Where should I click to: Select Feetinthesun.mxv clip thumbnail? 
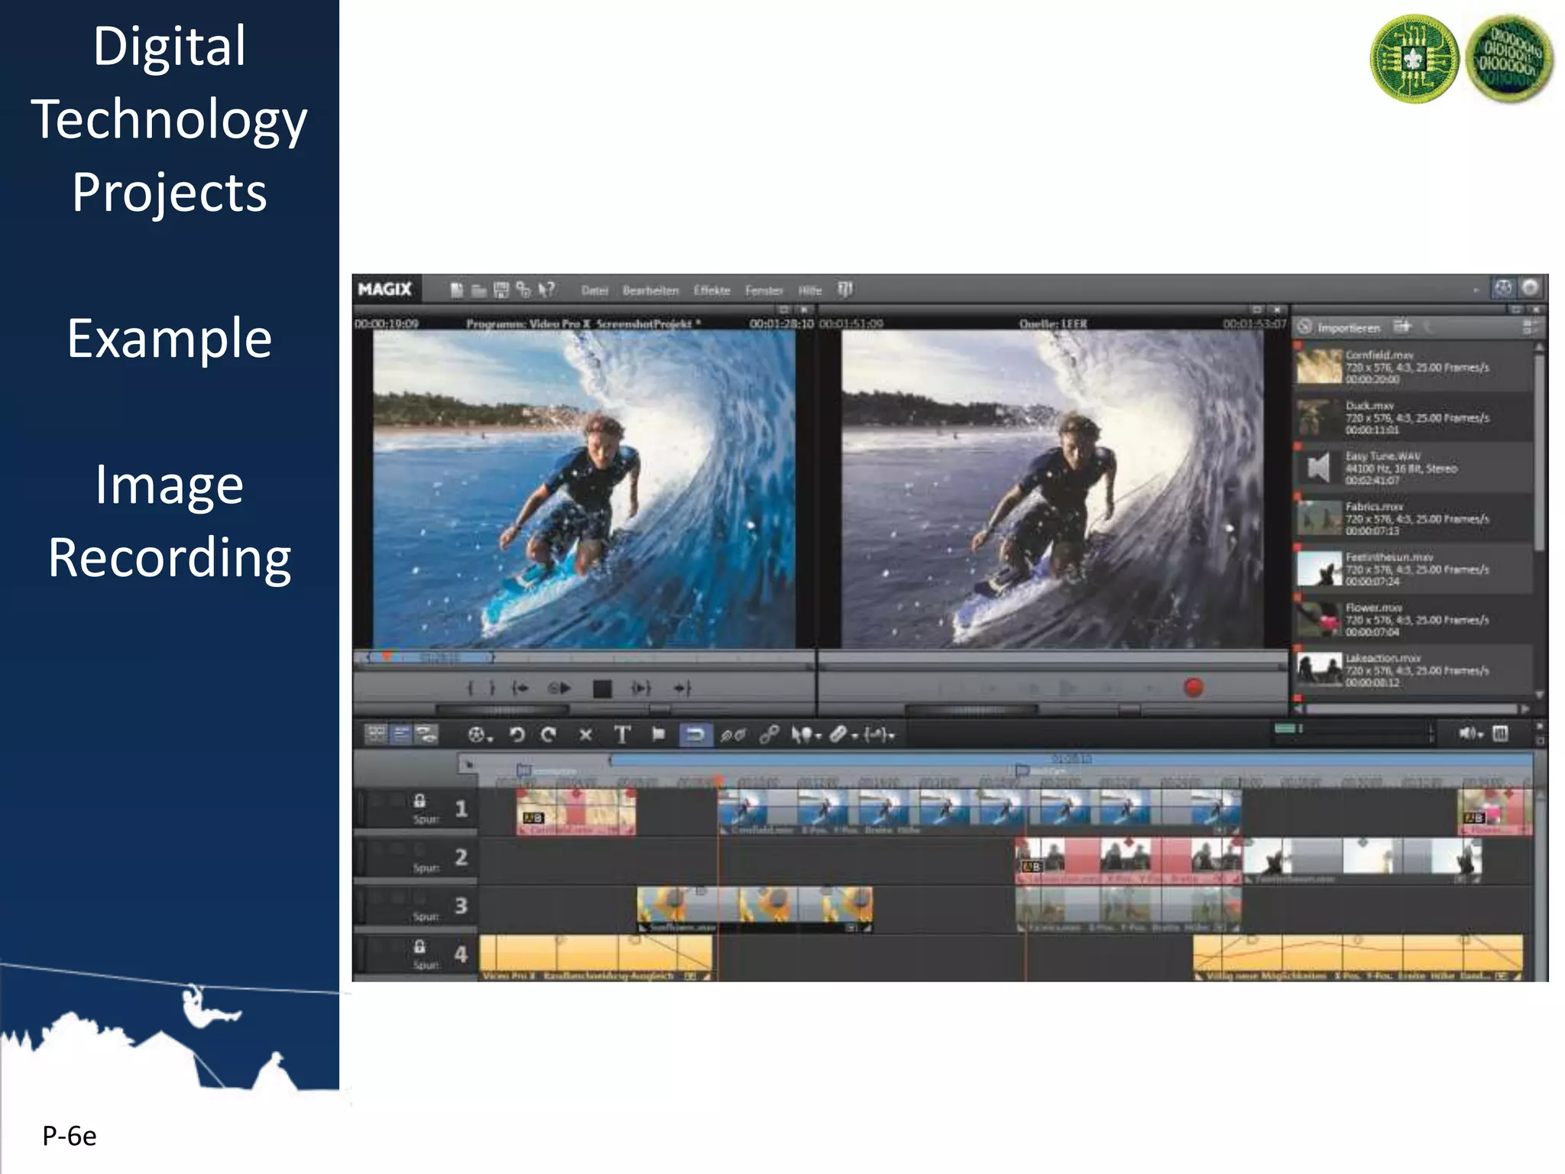1319,569
